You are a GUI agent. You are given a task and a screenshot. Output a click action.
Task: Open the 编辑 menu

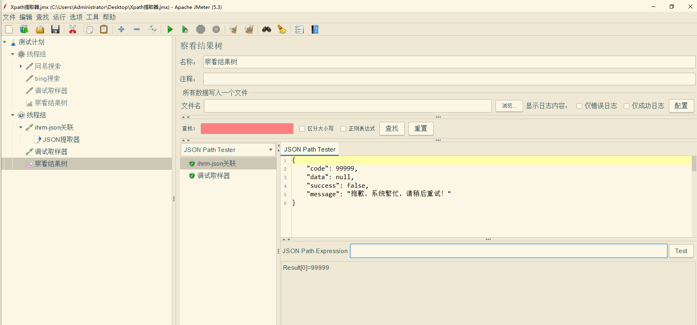(26, 17)
